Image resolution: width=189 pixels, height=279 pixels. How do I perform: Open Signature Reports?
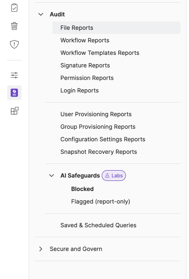(85, 66)
